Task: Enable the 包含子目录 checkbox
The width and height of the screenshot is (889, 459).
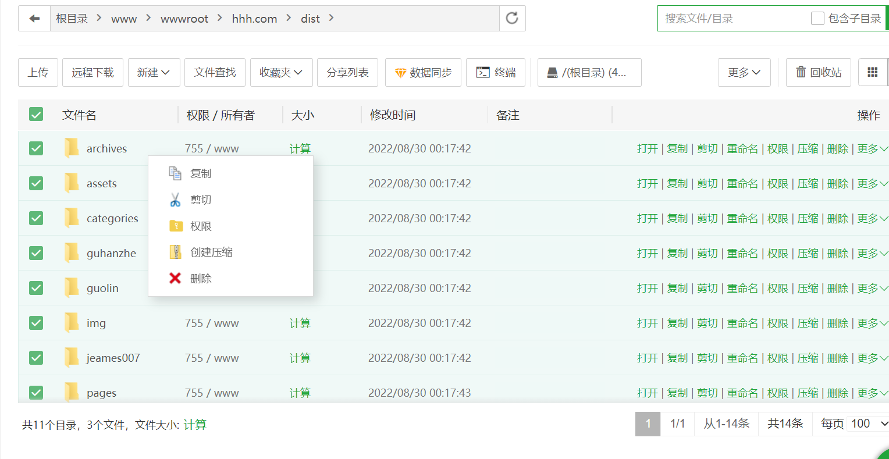Action: (x=817, y=19)
